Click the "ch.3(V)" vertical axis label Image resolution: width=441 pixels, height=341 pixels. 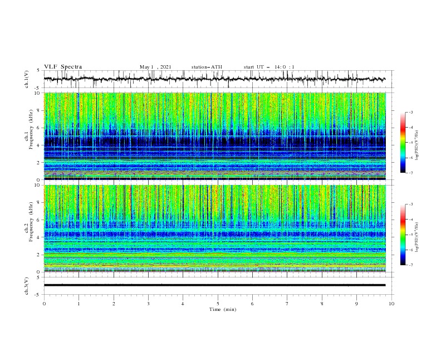27,286
